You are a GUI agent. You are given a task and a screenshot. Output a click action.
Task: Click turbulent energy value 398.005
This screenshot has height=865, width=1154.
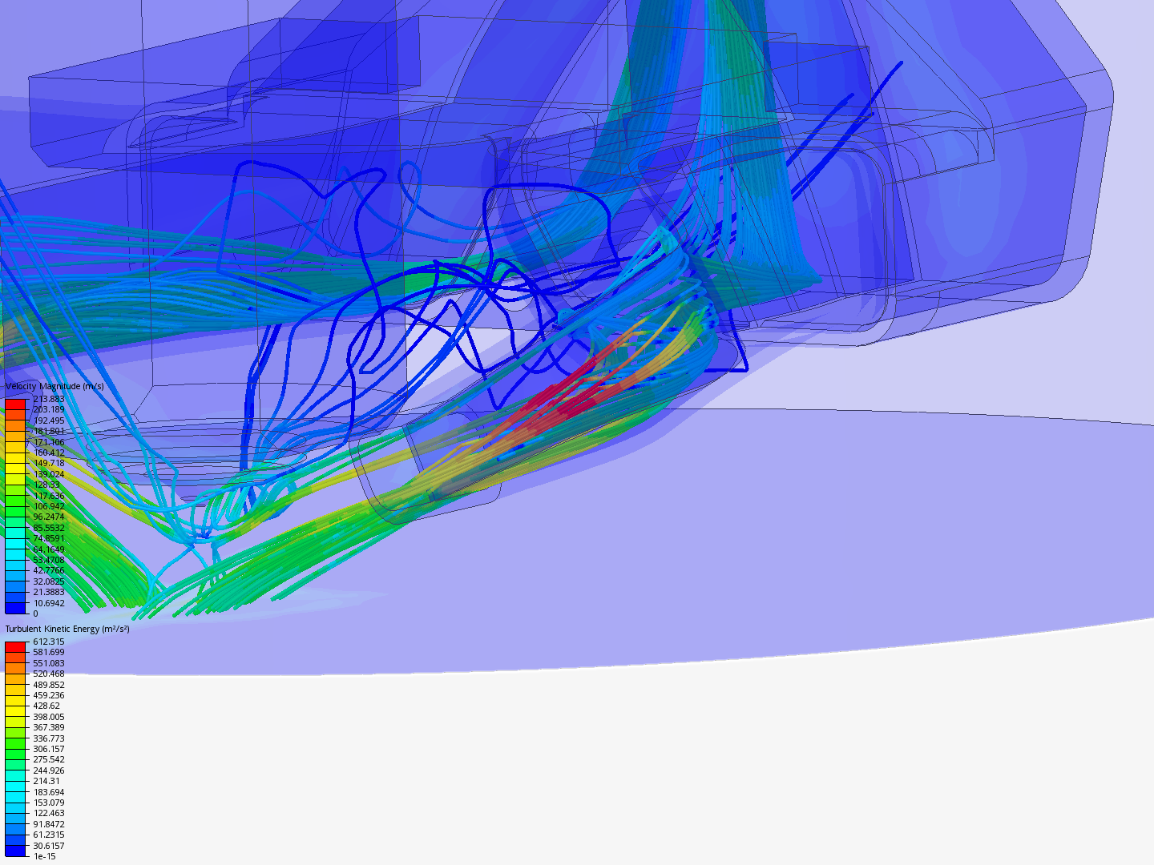click(49, 717)
